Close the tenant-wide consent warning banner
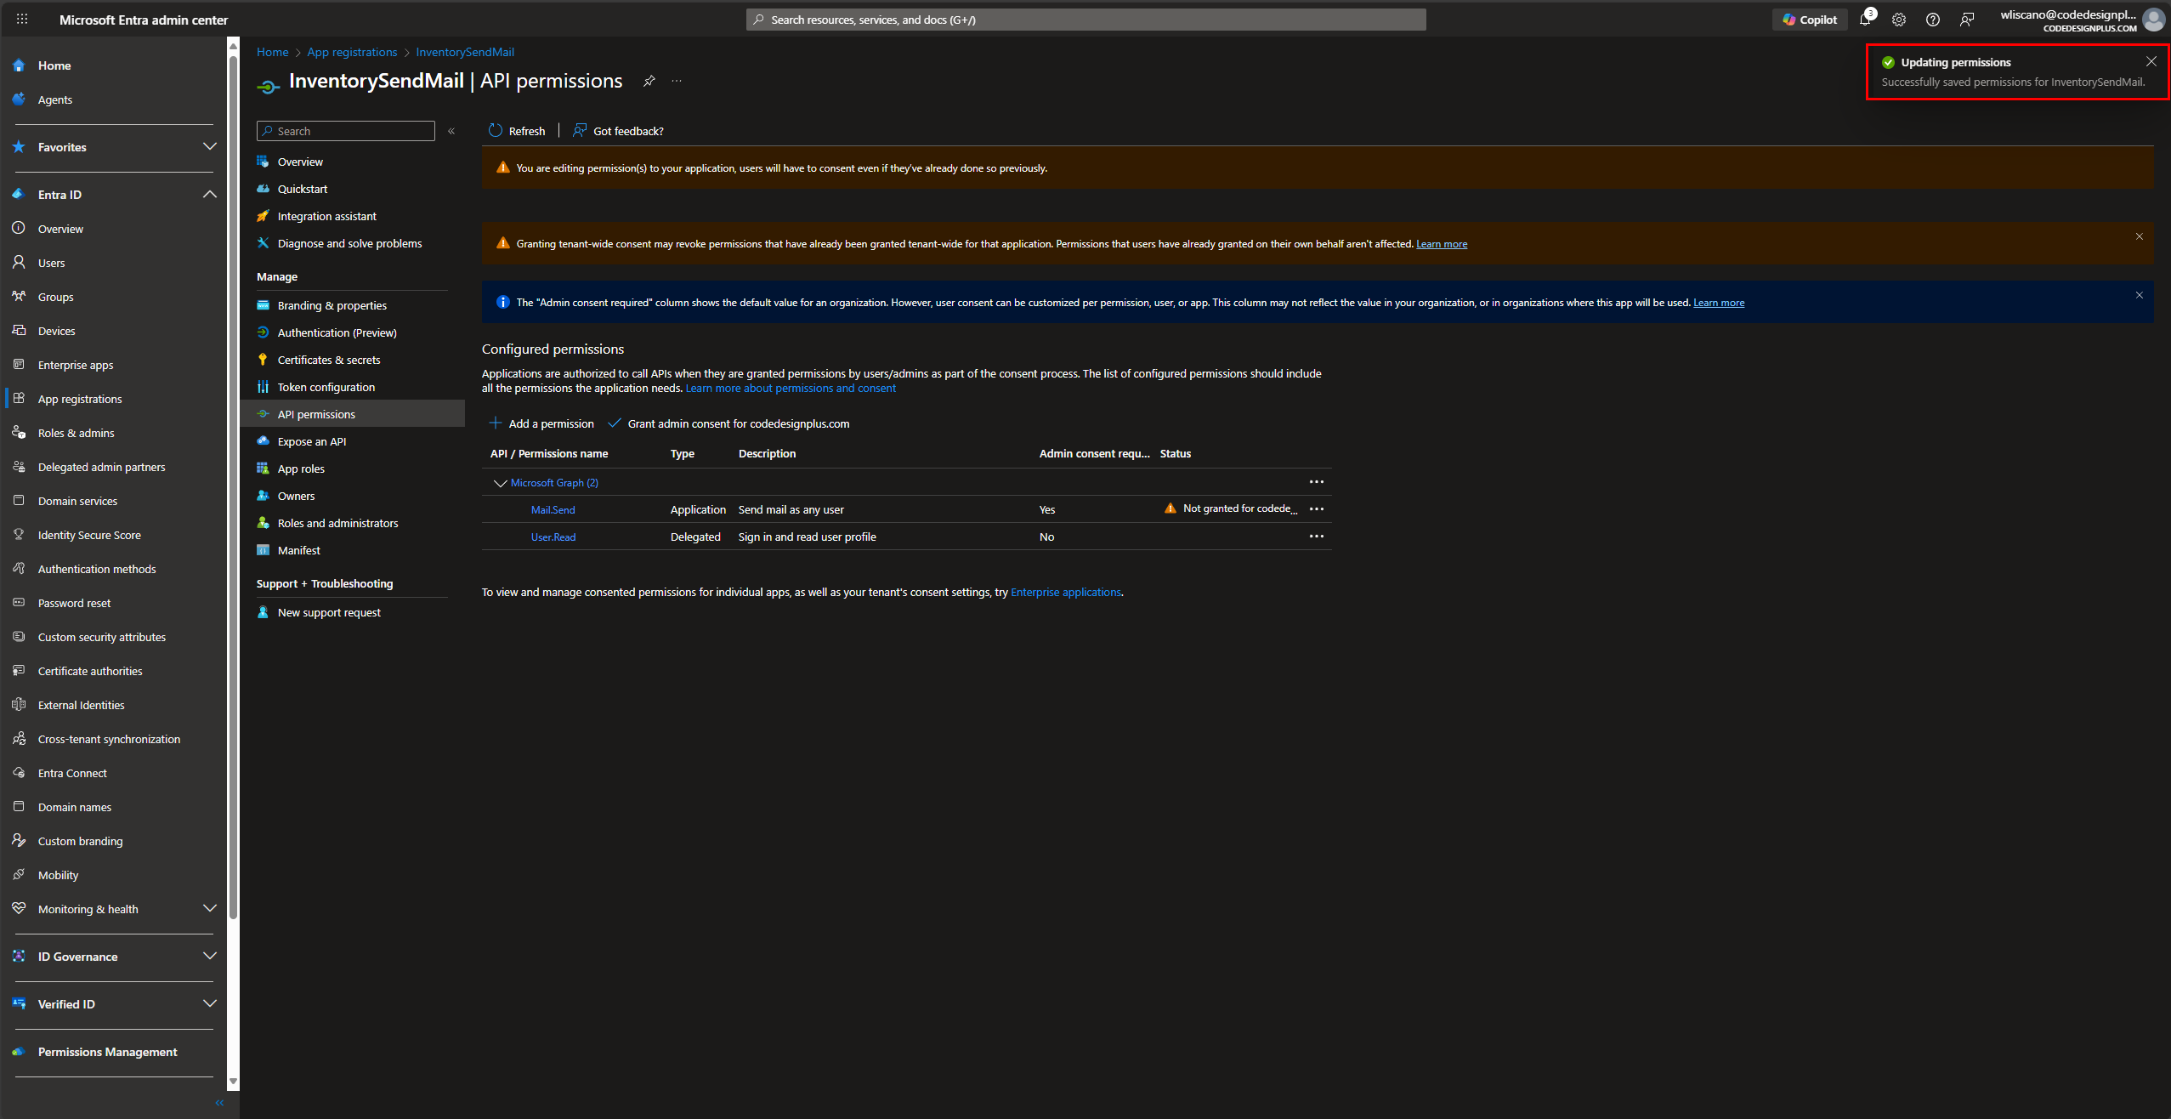Screen dimensions: 2171x1119 2140,236
